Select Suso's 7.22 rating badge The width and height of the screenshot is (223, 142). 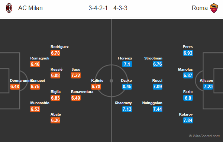point(76,75)
